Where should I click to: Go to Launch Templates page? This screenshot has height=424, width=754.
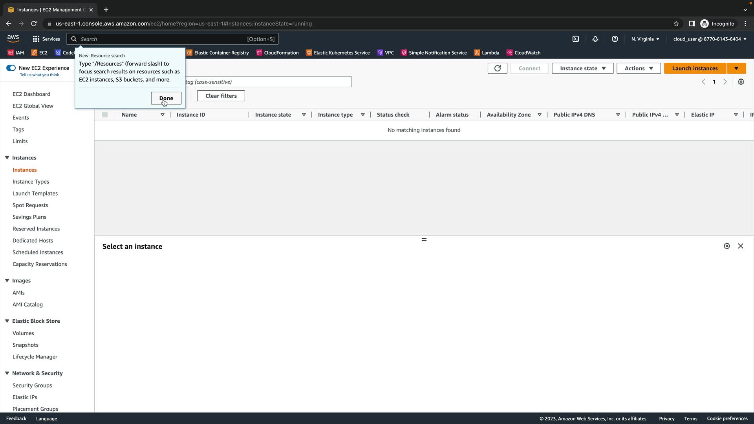35,194
